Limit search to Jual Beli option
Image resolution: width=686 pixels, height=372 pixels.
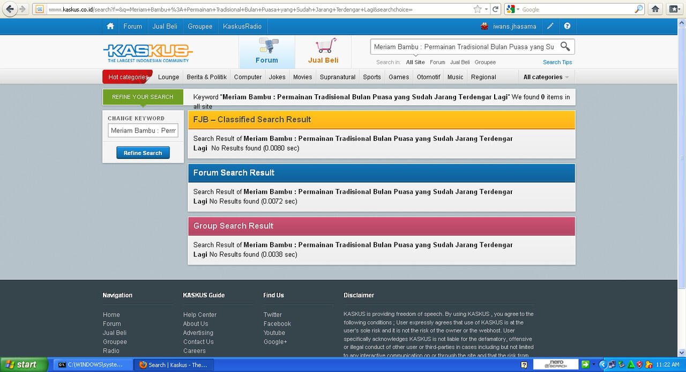pos(460,62)
